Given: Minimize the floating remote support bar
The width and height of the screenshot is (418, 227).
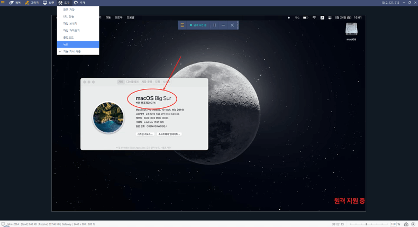Looking at the screenshot, I should click(x=223, y=25).
